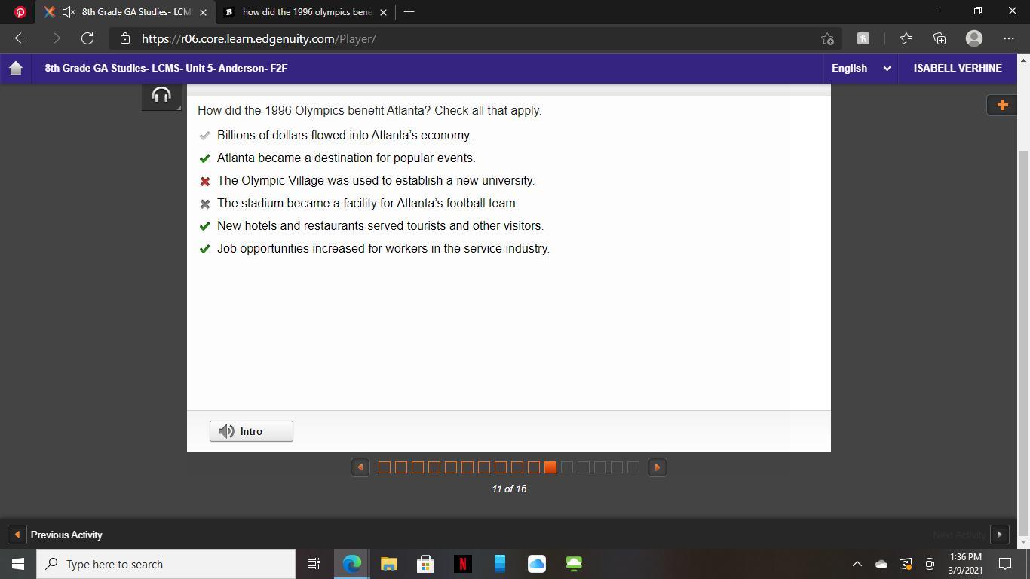
Task: Jump to slide 10 in progress bar
Action: (534, 467)
